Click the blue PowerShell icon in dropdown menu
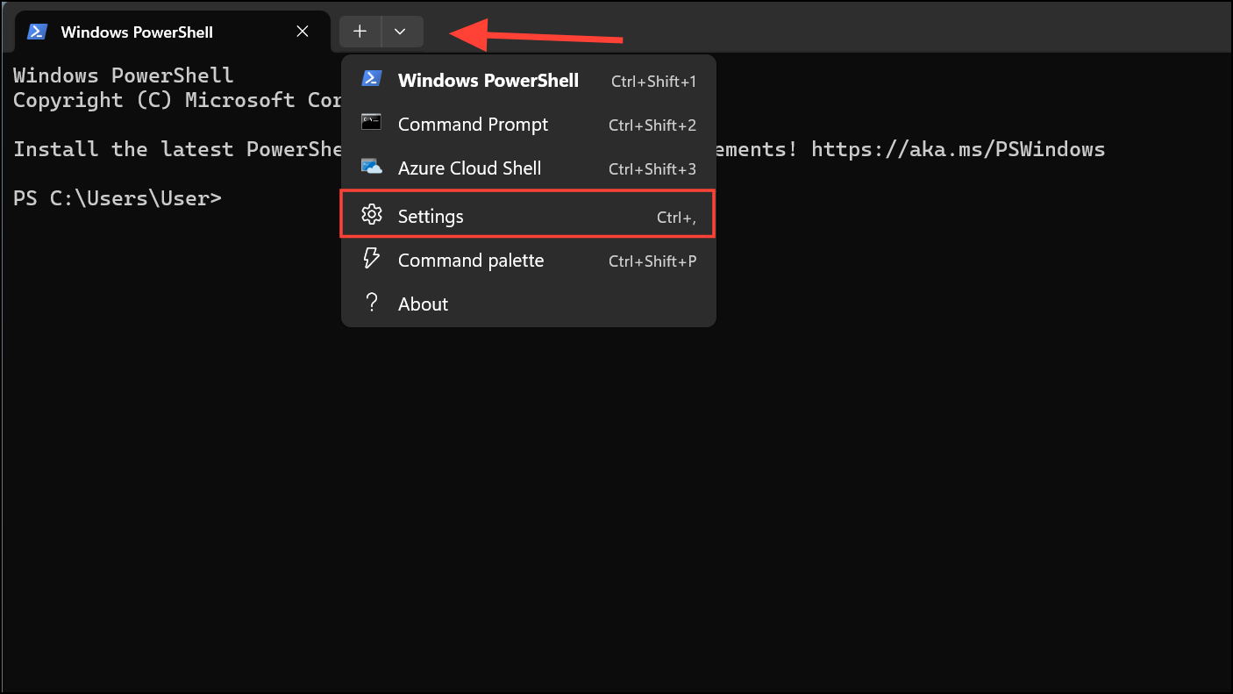The image size is (1233, 694). coord(372,79)
